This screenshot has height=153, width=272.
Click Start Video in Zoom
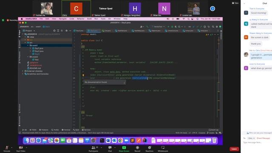[21, 149]
